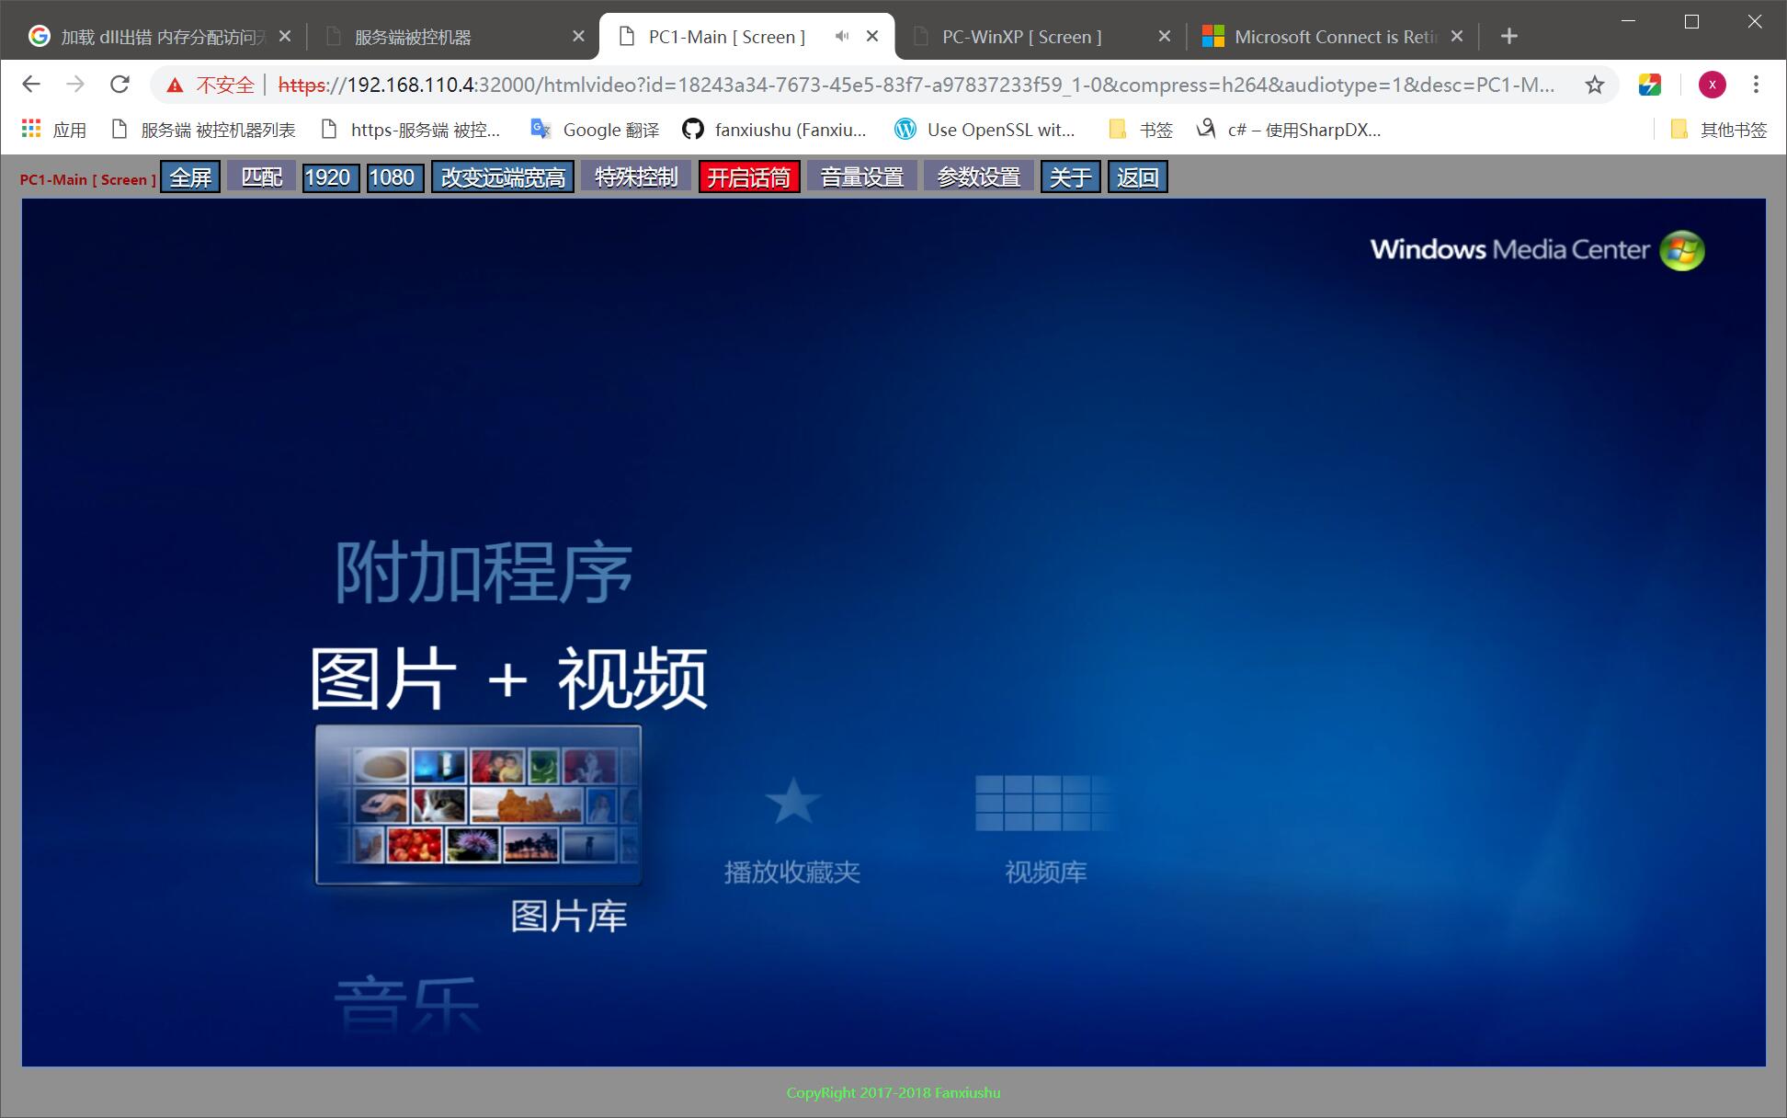Switch to the PC-WinXP Screen tab

coord(1020,36)
